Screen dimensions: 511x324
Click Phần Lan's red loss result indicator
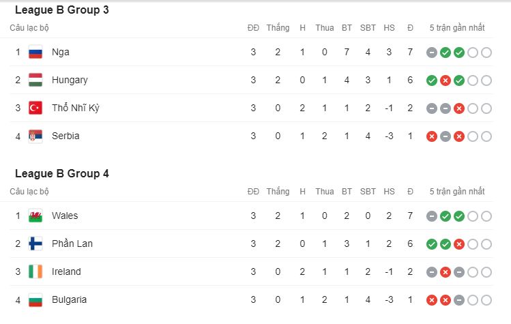[459, 244]
